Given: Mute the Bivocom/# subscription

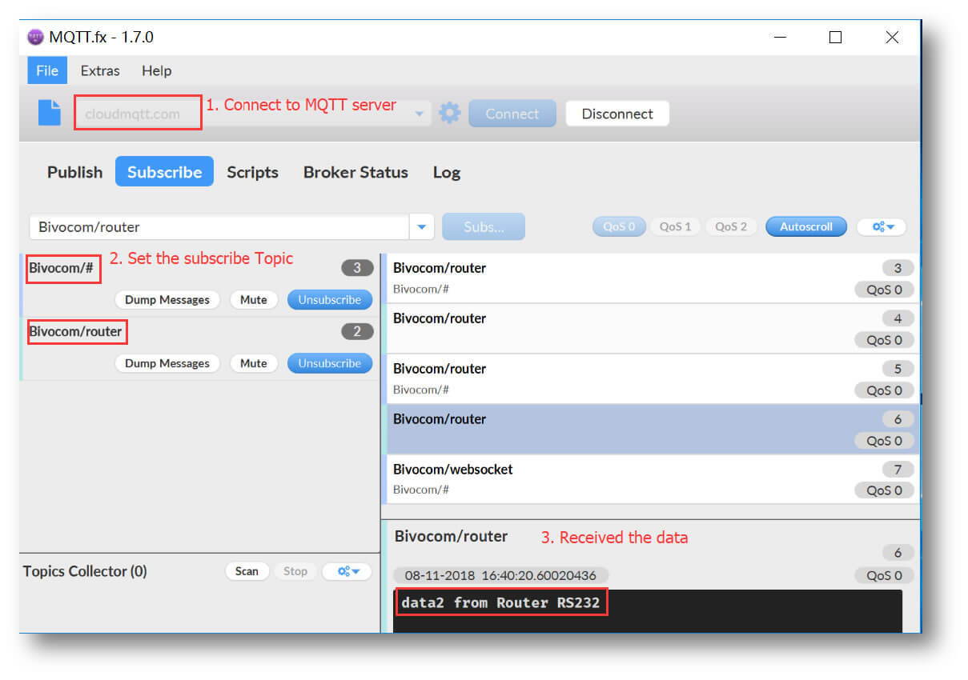Looking at the screenshot, I should pyautogui.click(x=254, y=300).
